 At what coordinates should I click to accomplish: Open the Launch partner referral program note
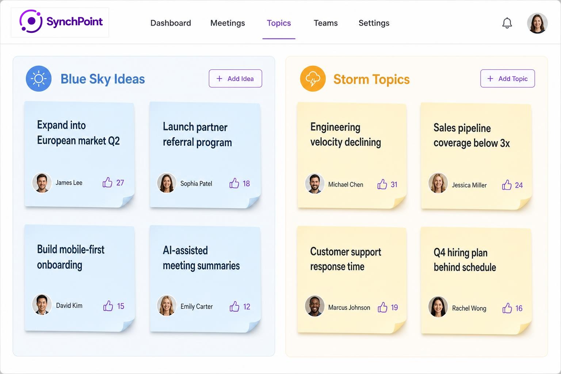click(x=205, y=155)
